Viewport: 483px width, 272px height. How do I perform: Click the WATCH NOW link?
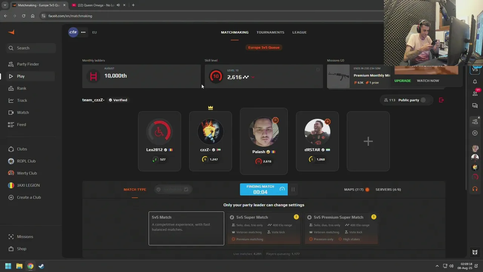pyautogui.click(x=428, y=81)
